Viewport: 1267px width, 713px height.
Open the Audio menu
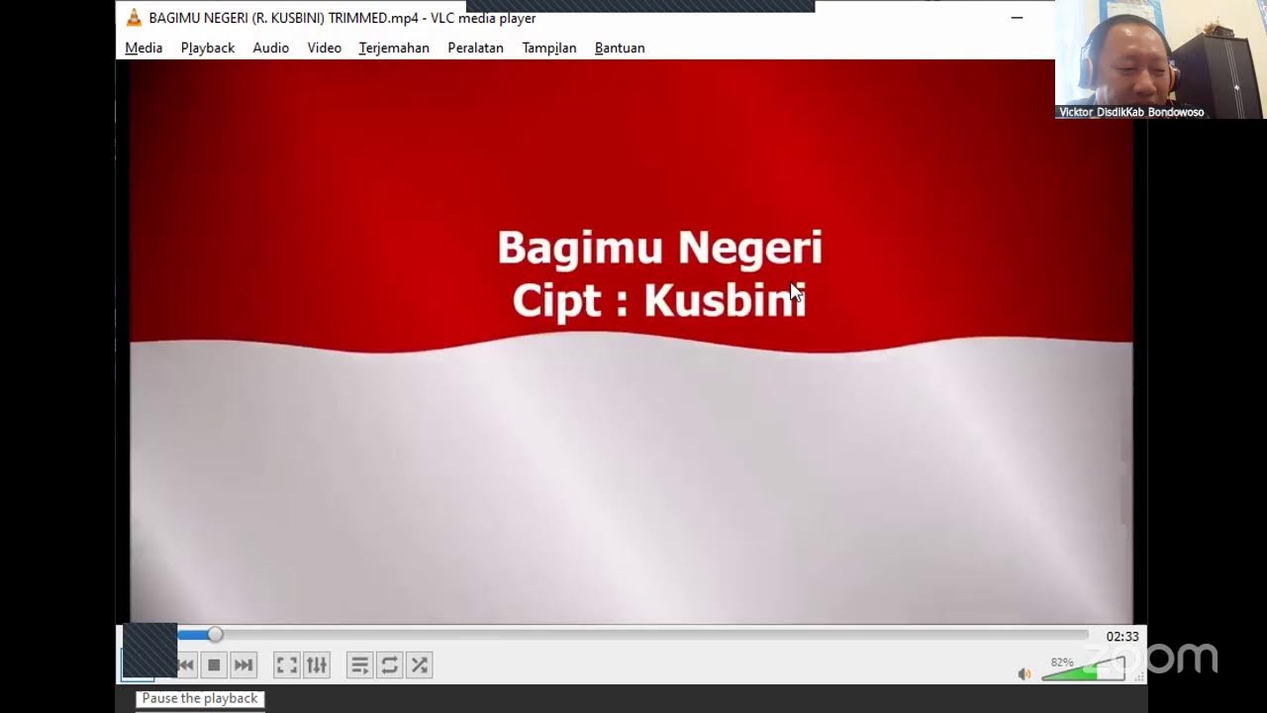(270, 48)
